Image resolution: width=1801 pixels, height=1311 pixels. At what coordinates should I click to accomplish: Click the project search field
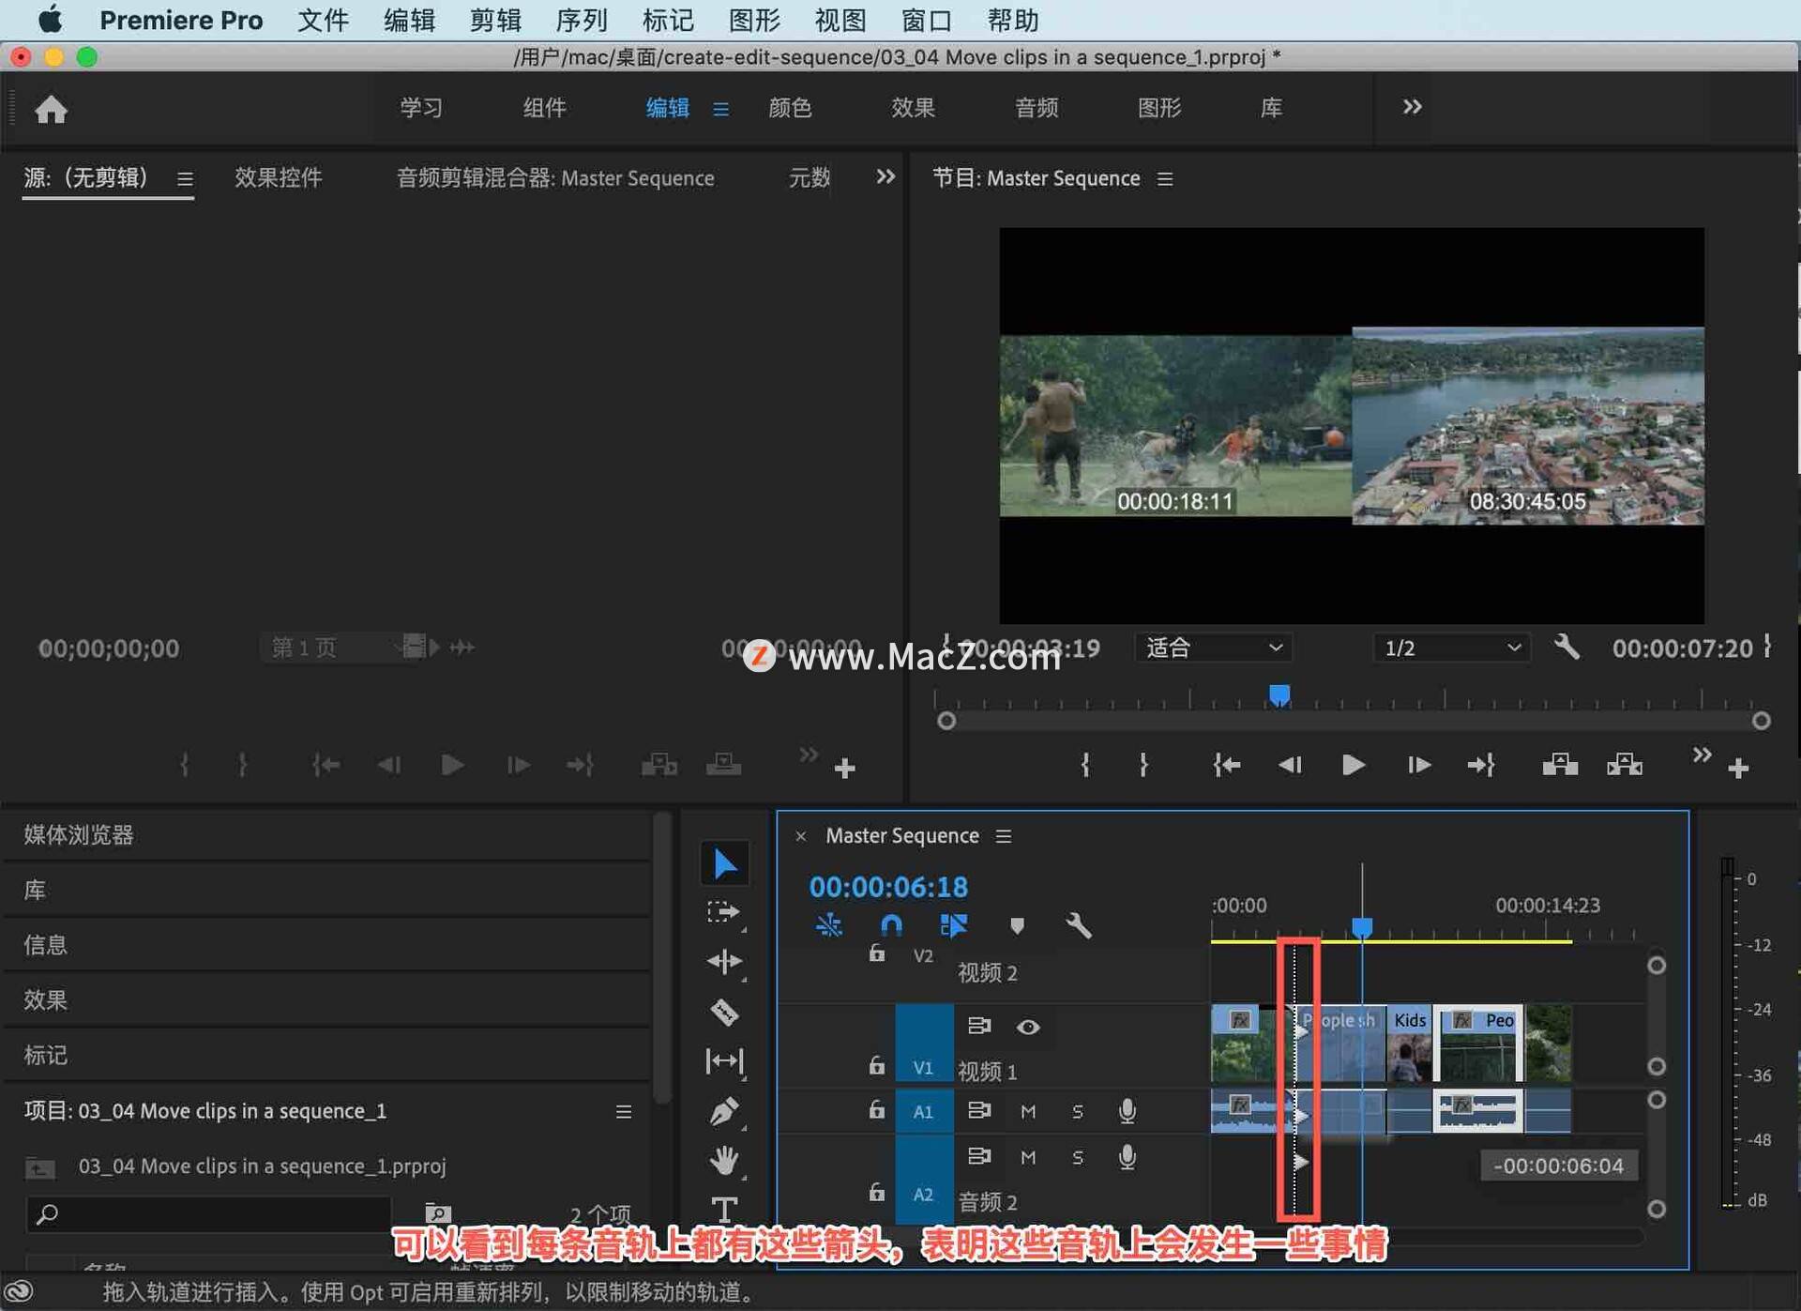coord(208,1214)
